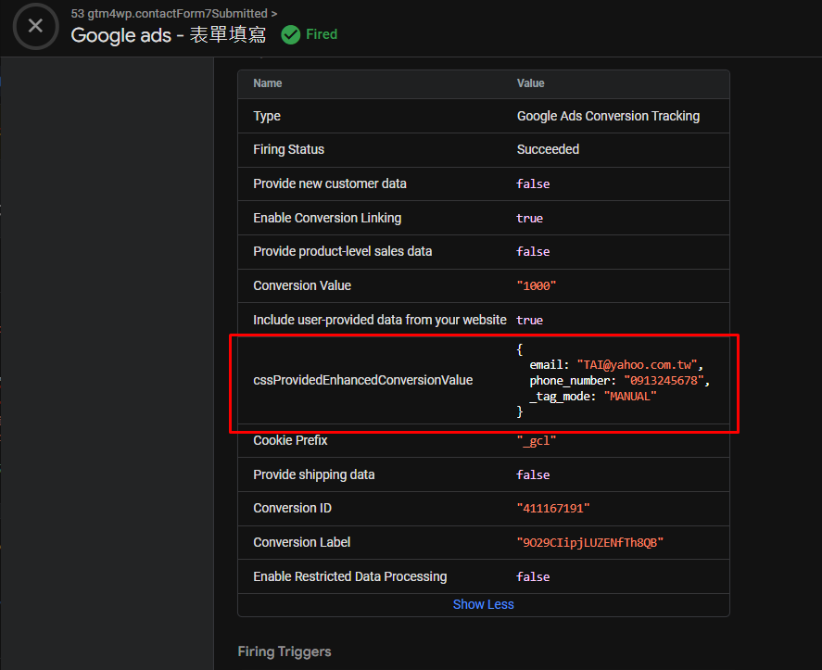
Task: Select the "1000" conversion value
Action: [x=537, y=285]
